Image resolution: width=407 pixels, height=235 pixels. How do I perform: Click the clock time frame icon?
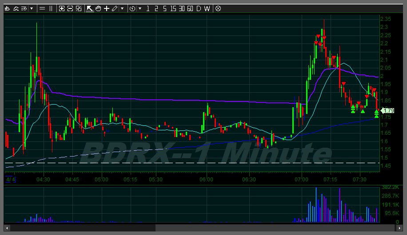[x=132, y=8]
